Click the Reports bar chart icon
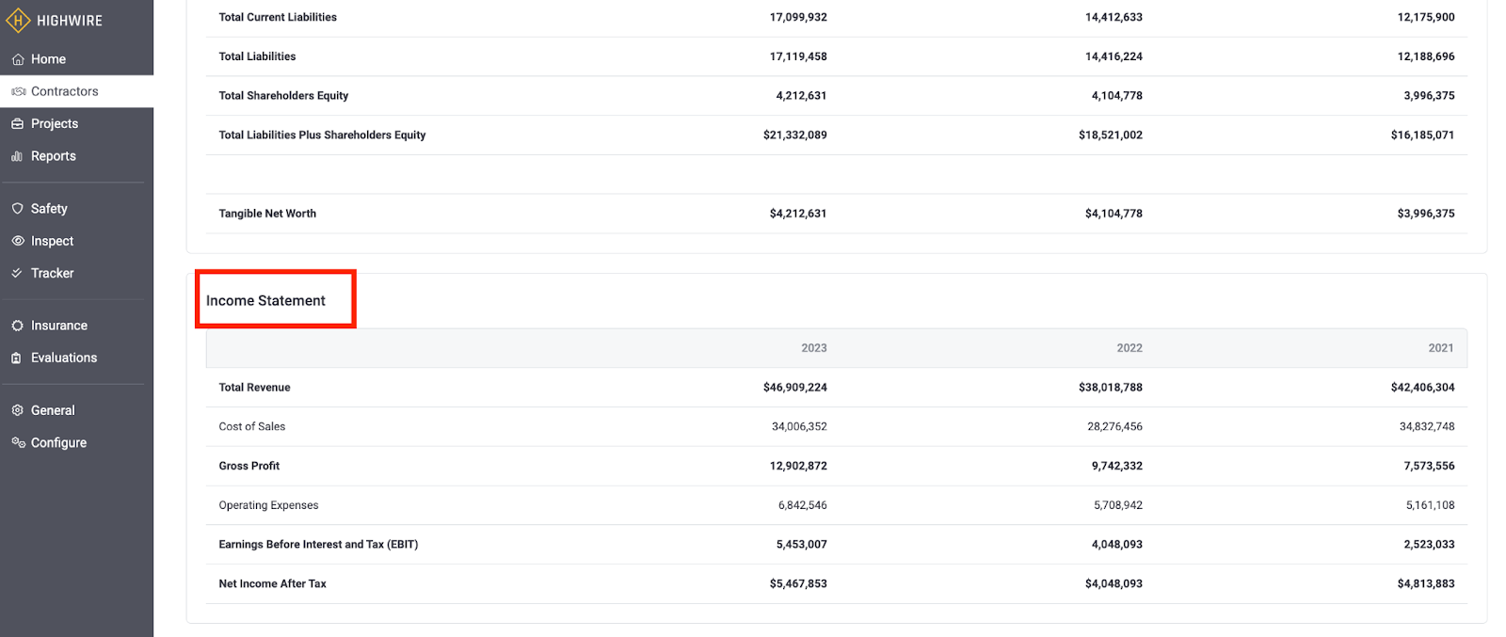1506x637 pixels. point(17,156)
